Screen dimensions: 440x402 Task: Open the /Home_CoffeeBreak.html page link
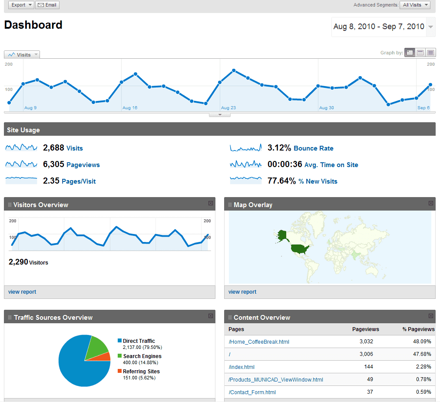[x=259, y=342]
